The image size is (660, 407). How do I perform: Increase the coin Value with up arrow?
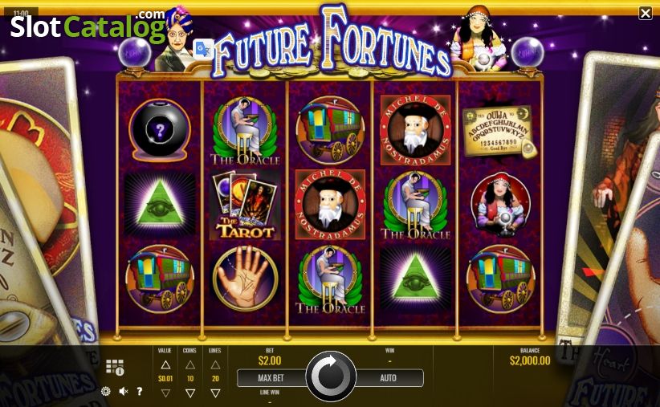point(165,365)
